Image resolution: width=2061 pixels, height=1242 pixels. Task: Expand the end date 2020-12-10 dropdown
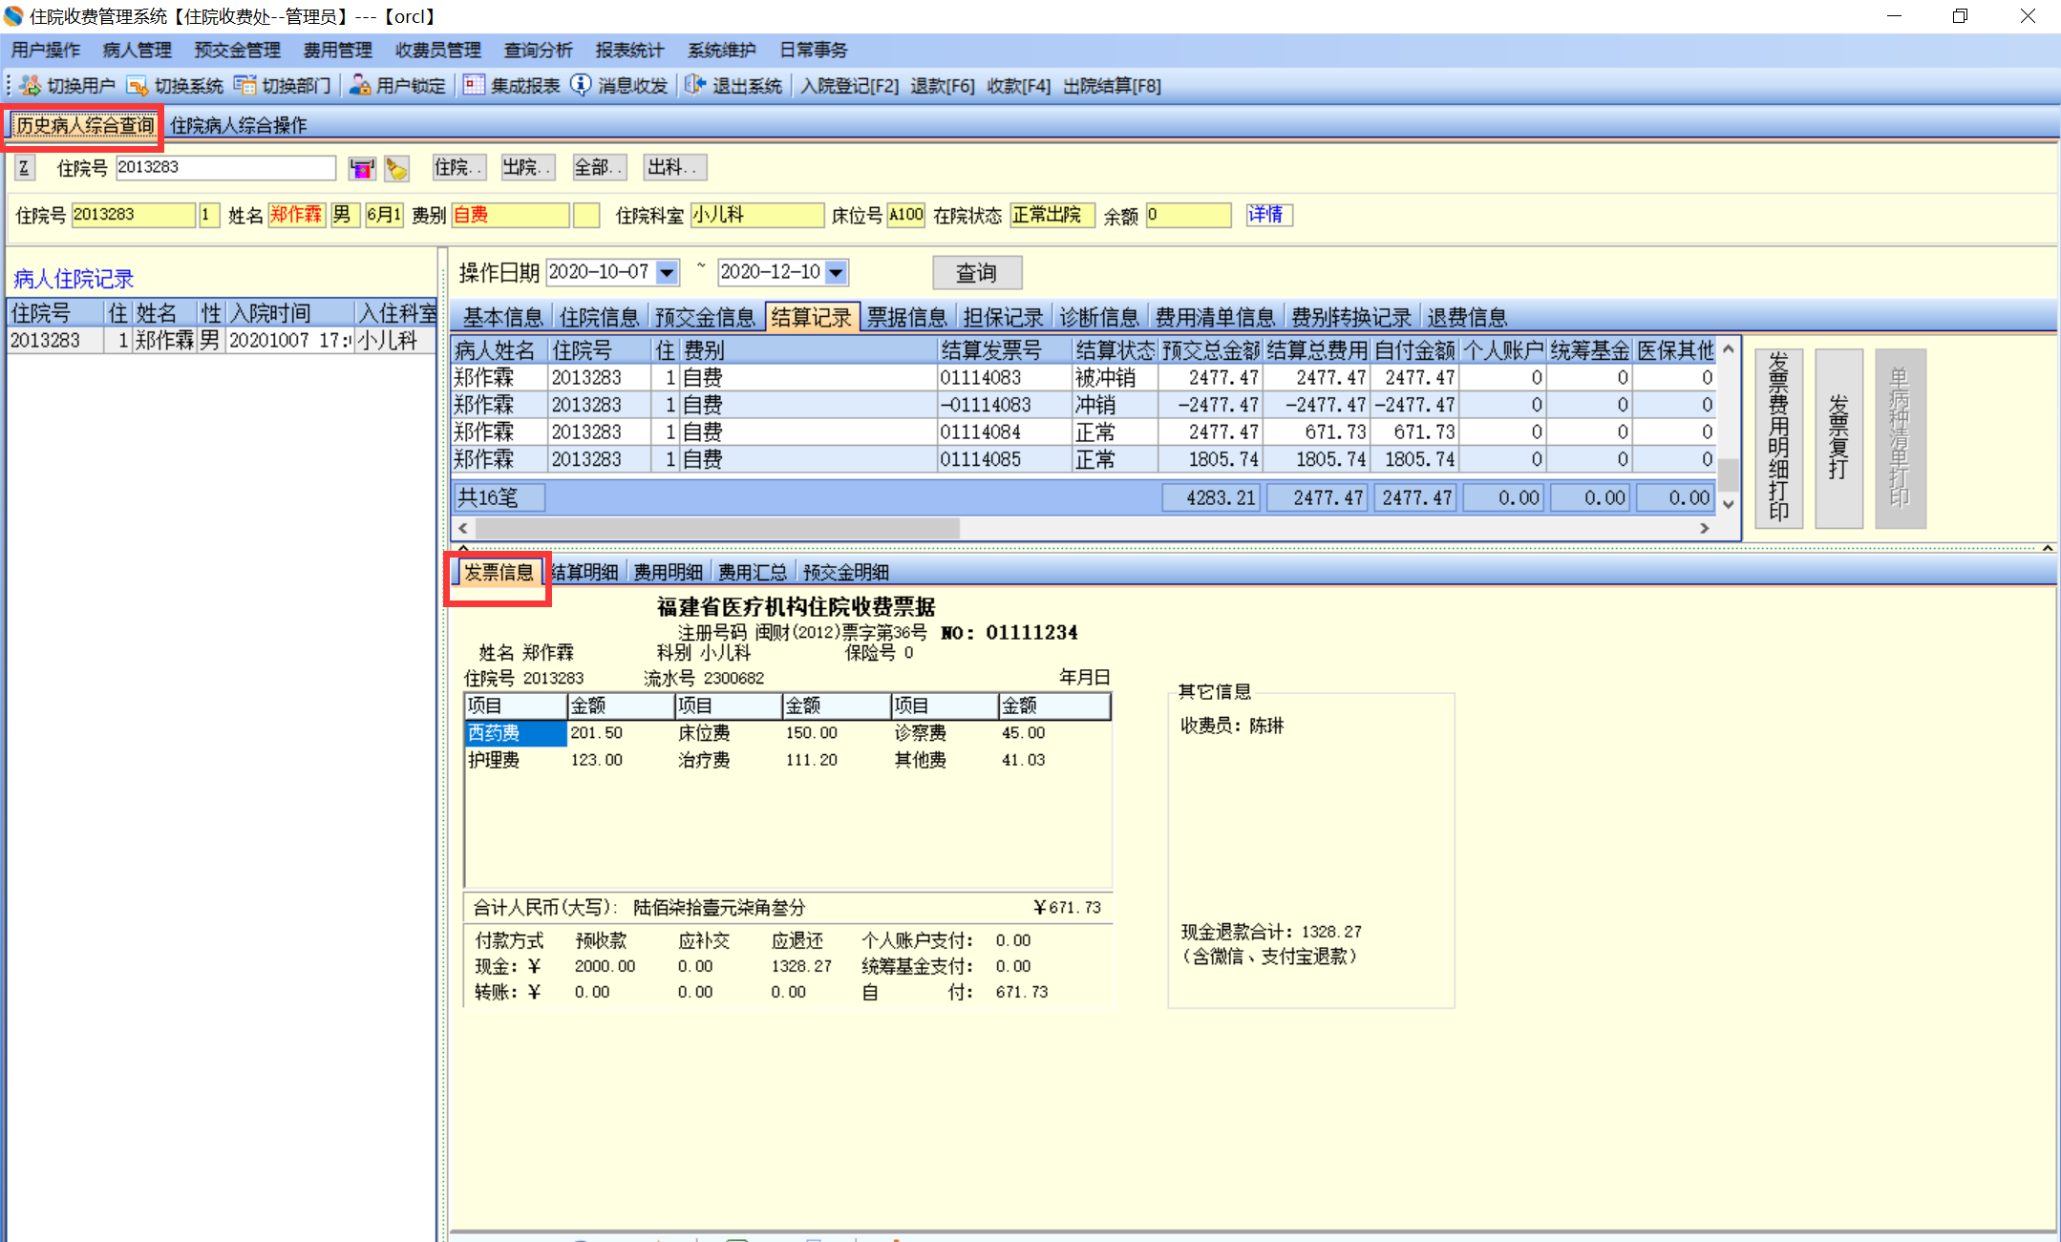(x=837, y=273)
